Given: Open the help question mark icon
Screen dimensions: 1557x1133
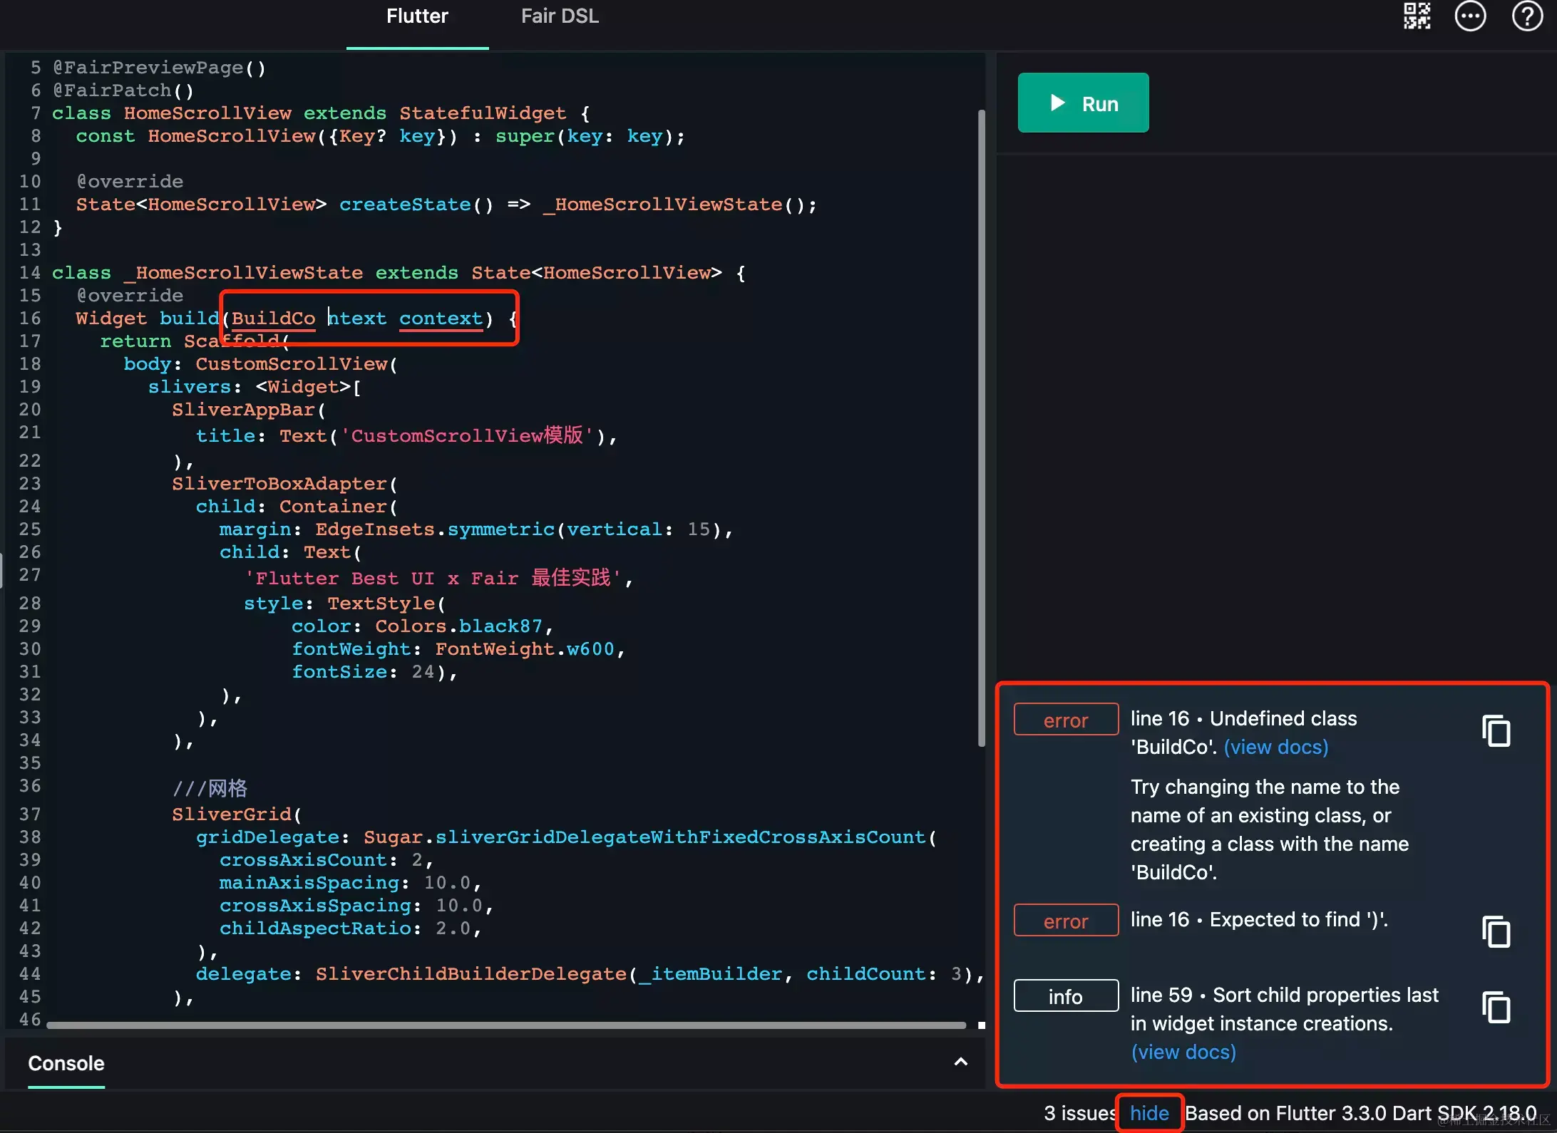Looking at the screenshot, I should (1526, 16).
